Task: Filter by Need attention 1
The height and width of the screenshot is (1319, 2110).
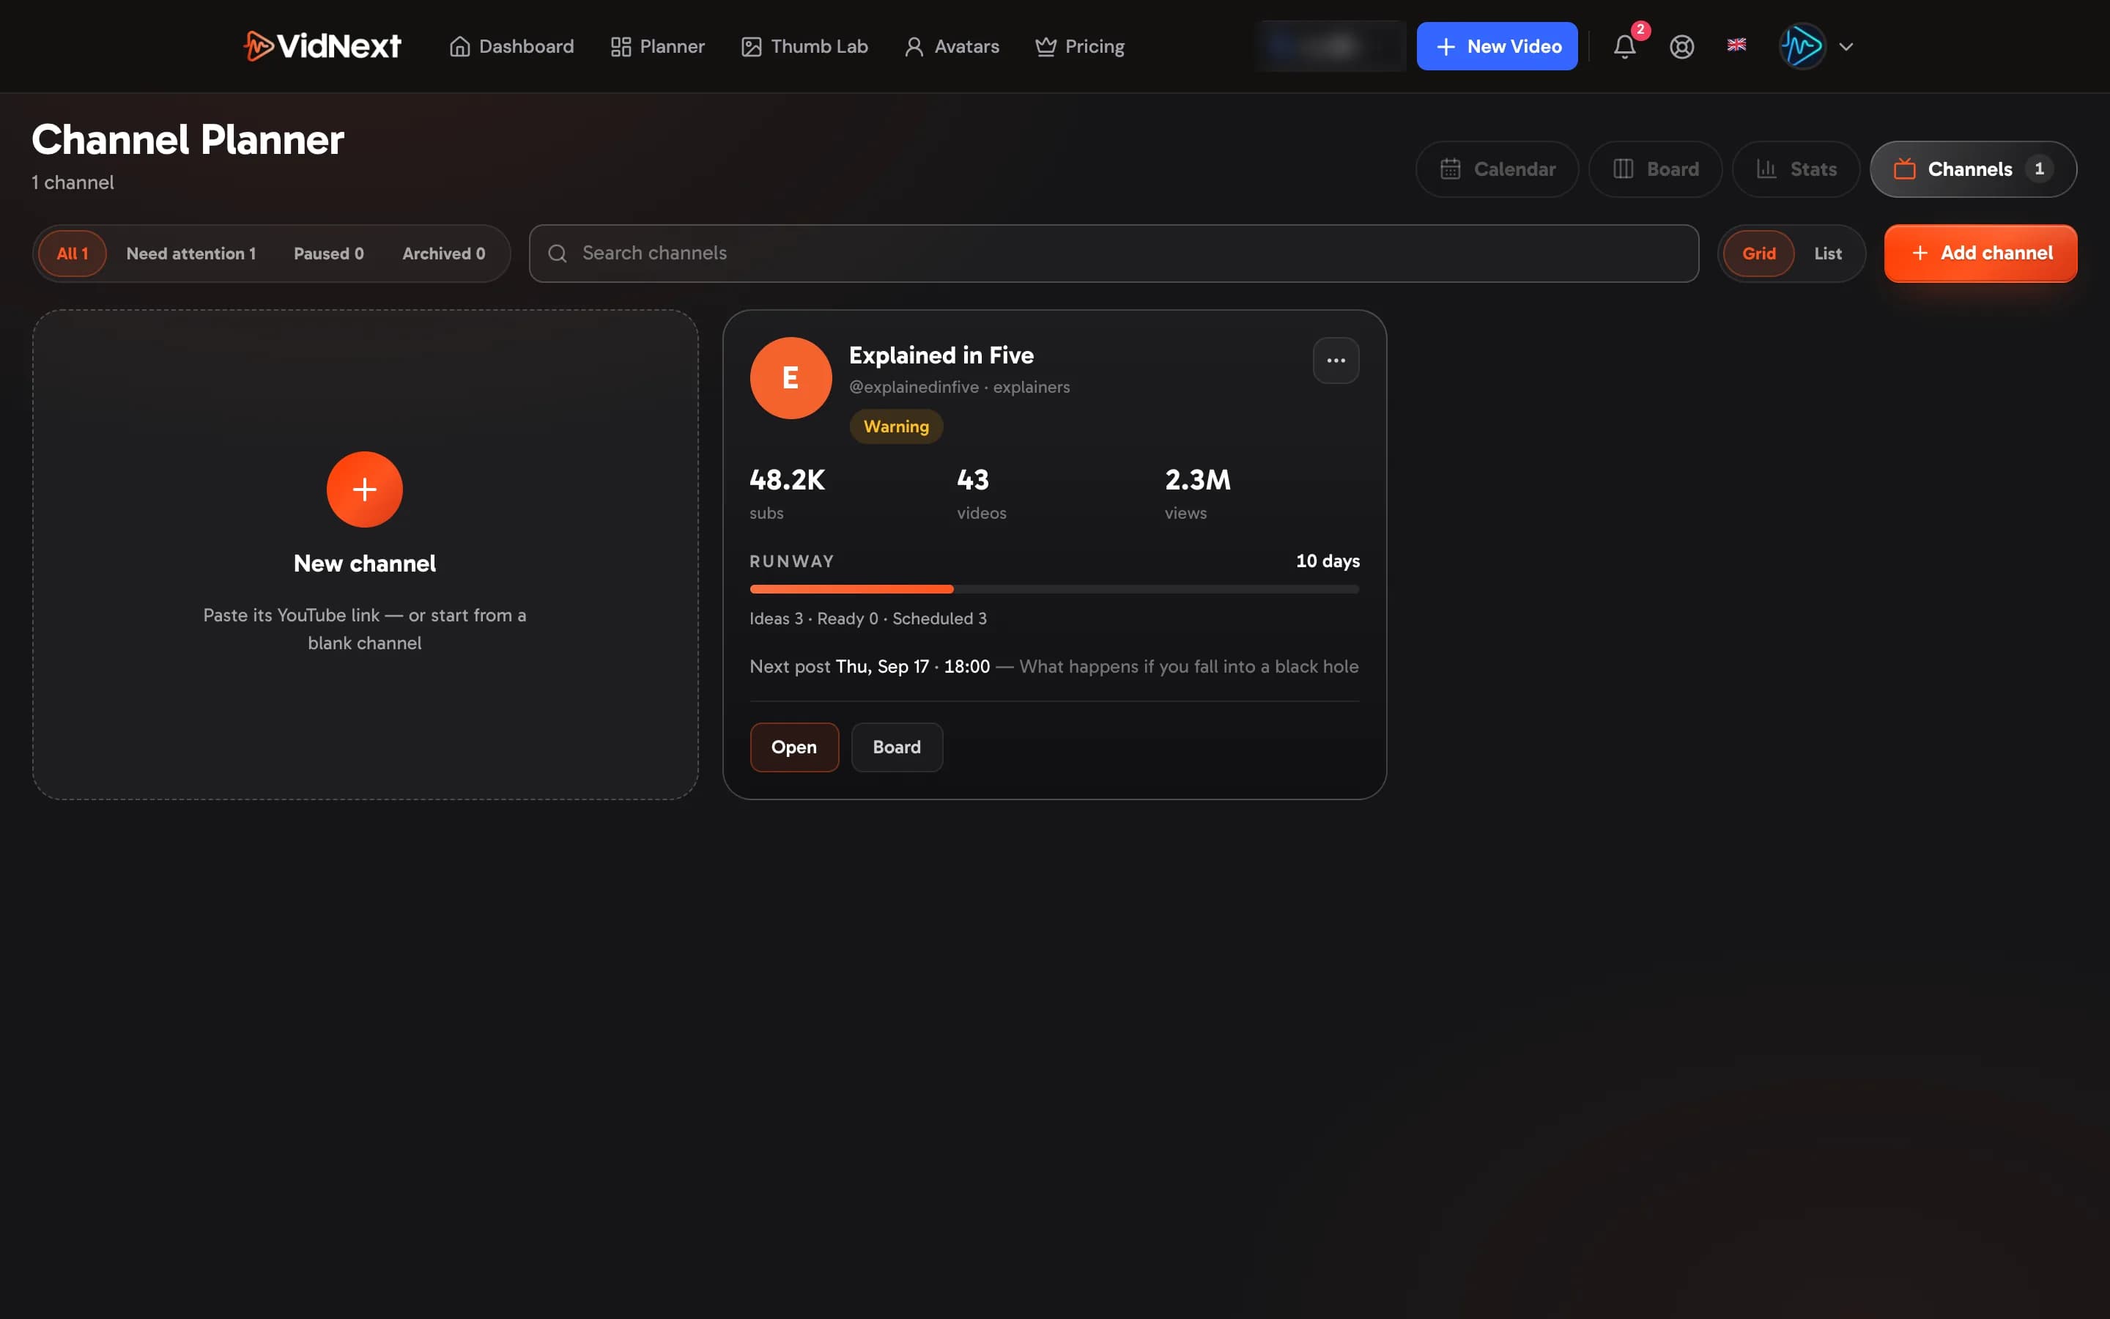Action: 191,254
